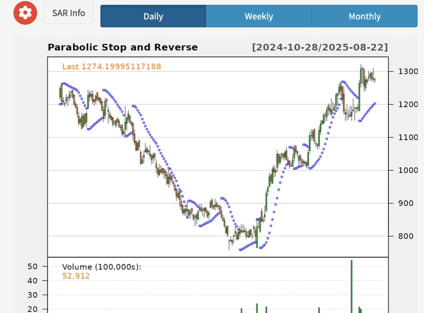424x313 pixels.
Task: Click the 1200 price axis label
Action: (408, 104)
